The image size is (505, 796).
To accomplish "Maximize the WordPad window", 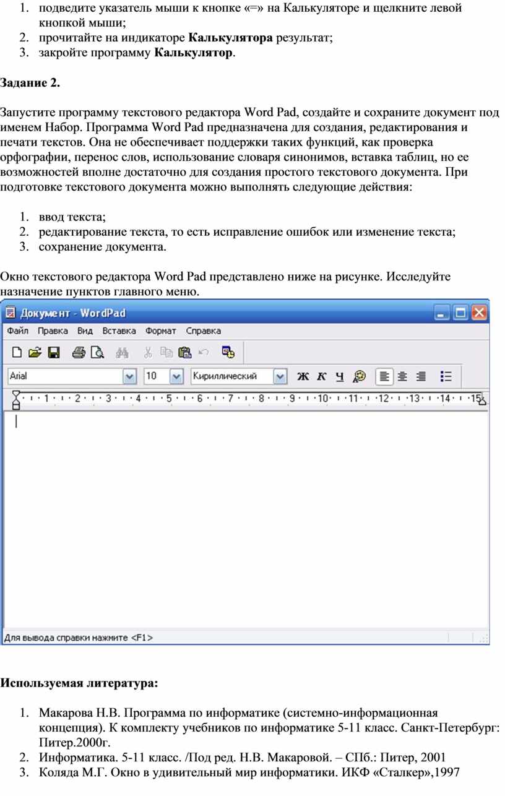I will [460, 313].
